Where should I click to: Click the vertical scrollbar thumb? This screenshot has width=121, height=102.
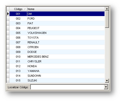point(107,19)
